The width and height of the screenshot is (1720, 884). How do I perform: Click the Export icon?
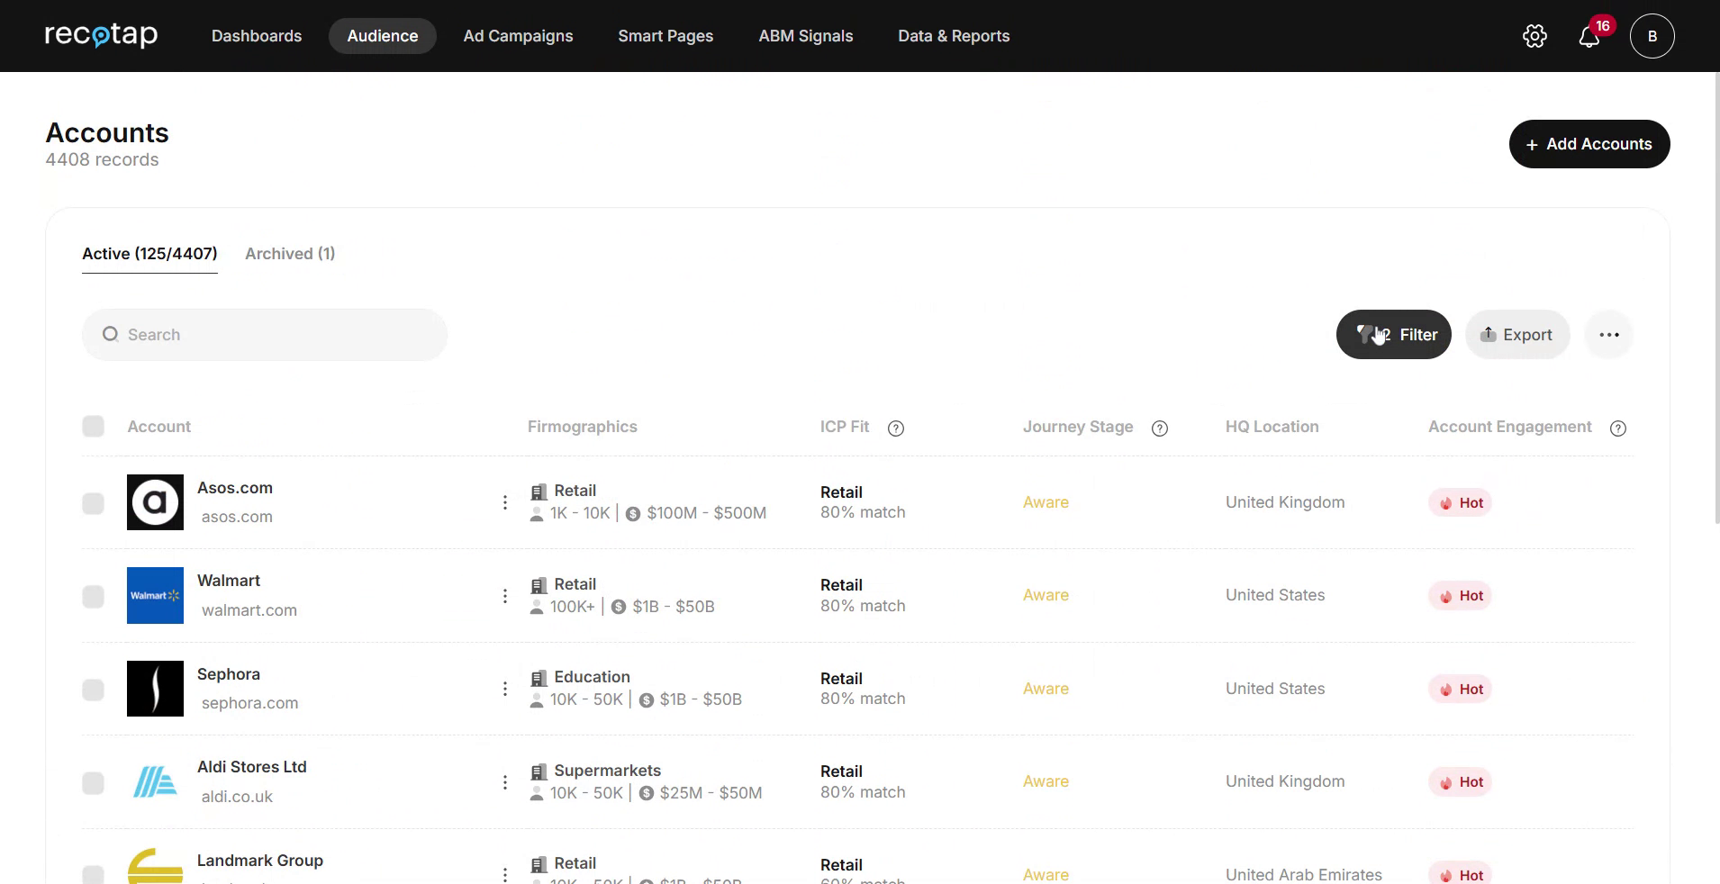1488,334
